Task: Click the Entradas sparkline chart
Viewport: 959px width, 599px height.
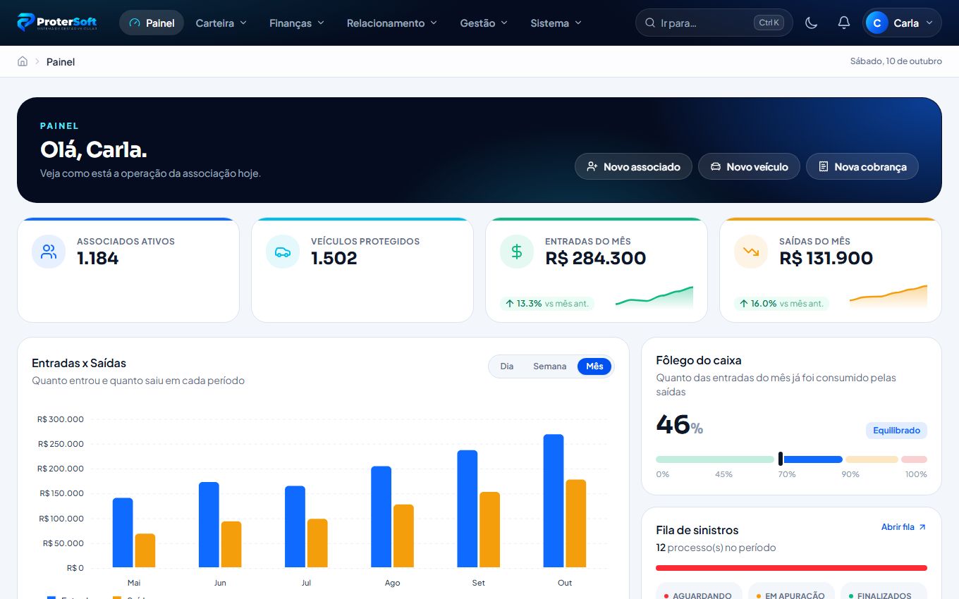Action: click(x=654, y=297)
